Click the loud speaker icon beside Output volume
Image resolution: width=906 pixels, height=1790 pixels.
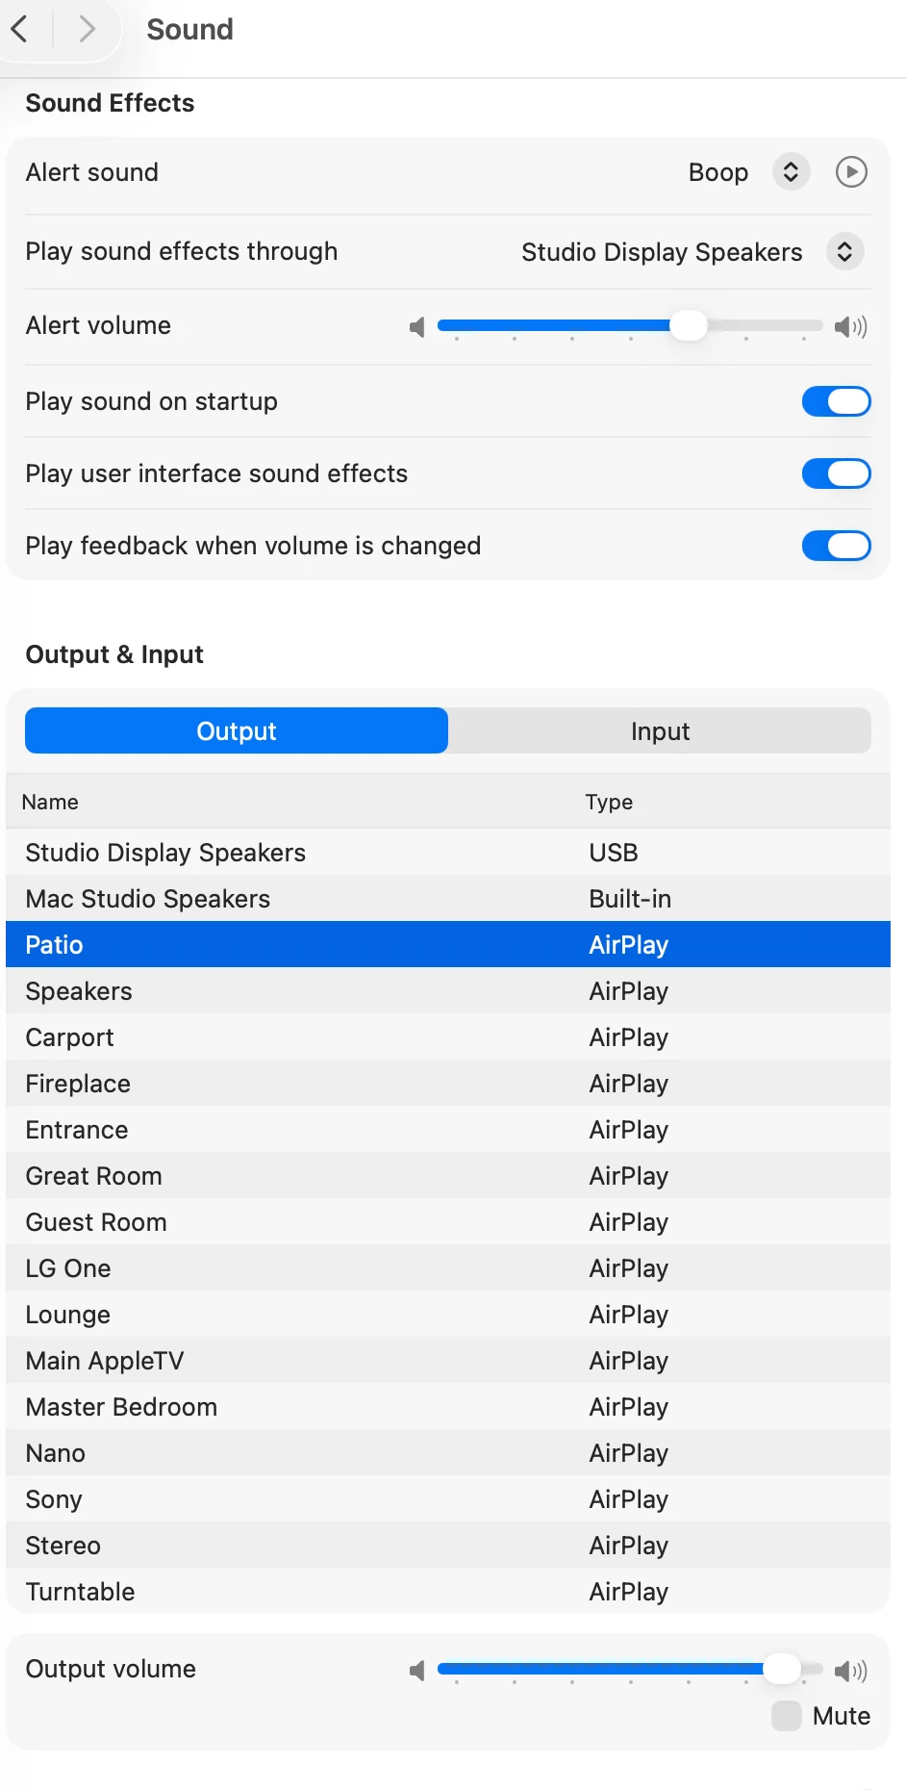click(850, 1671)
